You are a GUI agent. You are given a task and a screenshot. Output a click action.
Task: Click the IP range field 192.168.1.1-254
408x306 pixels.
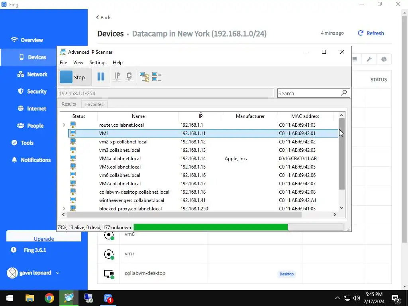166,93
